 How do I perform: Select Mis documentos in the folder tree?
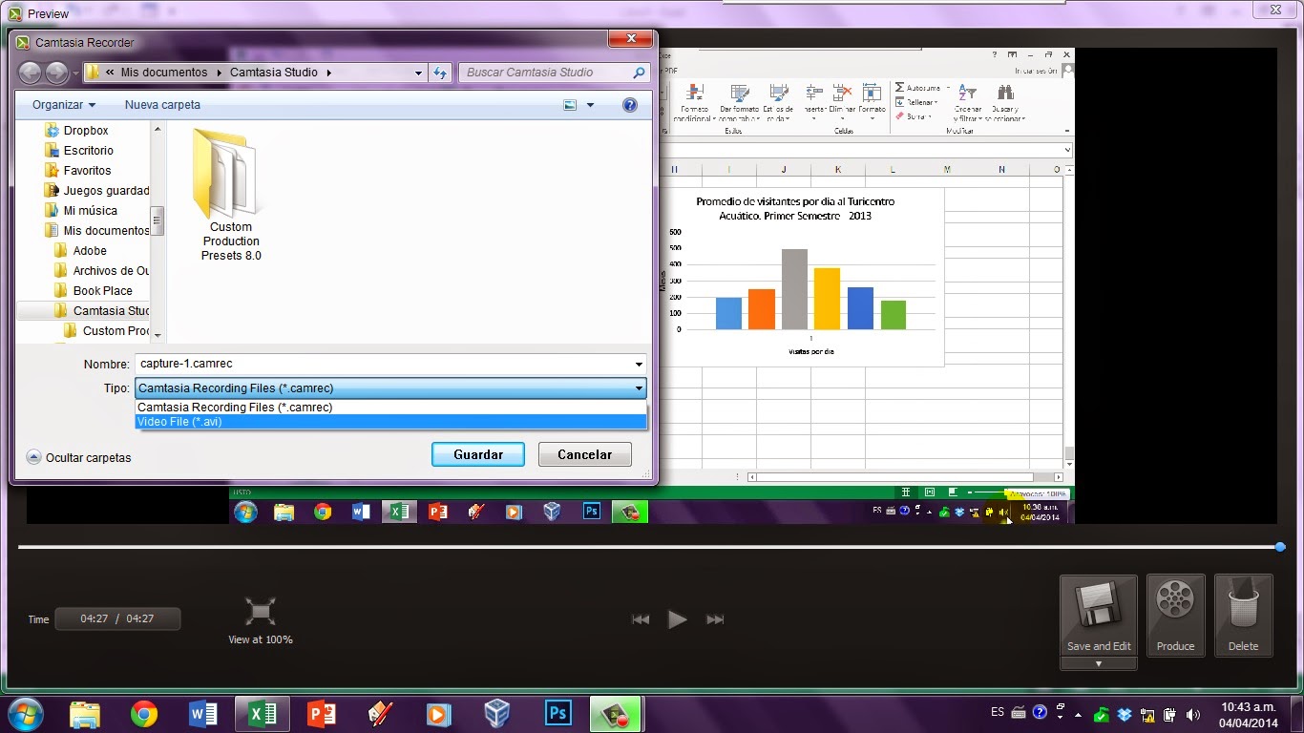pos(97,231)
